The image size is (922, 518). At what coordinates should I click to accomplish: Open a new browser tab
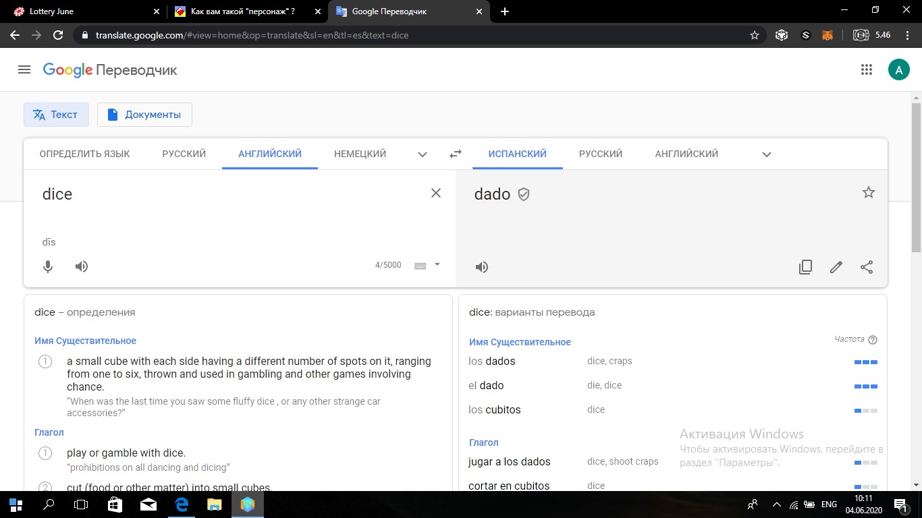tap(505, 11)
